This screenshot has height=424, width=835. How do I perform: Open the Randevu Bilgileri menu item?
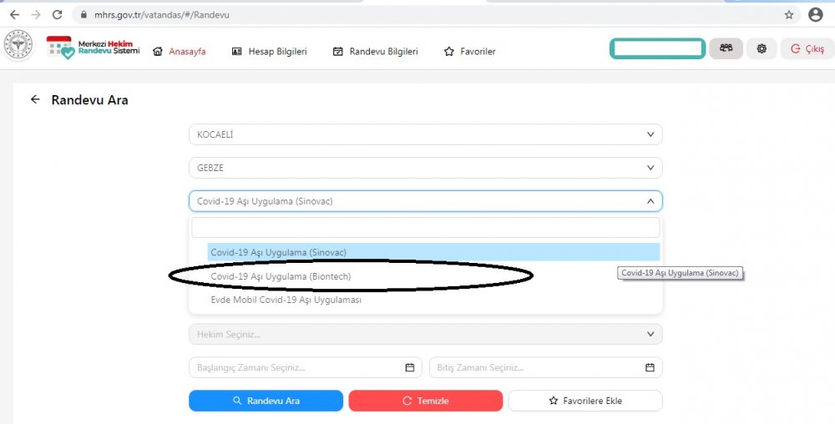[x=376, y=52]
